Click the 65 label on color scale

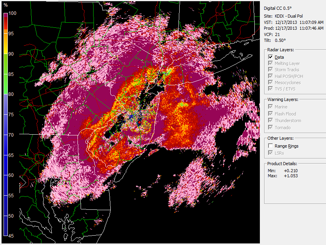point(11,155)
